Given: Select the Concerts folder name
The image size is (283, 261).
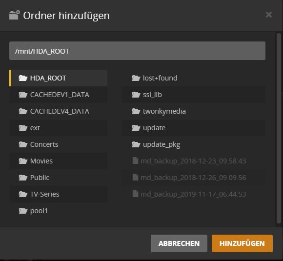Looking at the screenshot, I should (x=44, y=144).
